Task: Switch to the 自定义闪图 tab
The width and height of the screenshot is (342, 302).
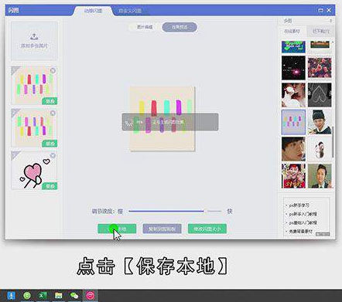Action: (130, 11)
